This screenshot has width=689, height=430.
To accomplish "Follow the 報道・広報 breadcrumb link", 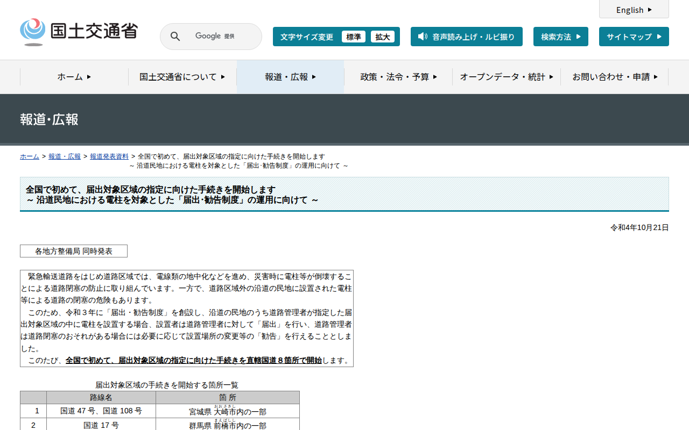I will [x=65, y=156].
